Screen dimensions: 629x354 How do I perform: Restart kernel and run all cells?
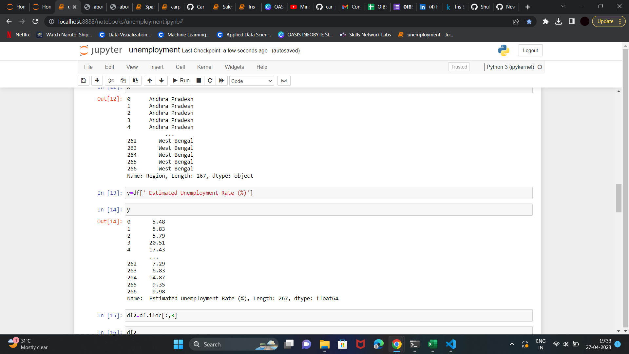(x=221, y=81)
